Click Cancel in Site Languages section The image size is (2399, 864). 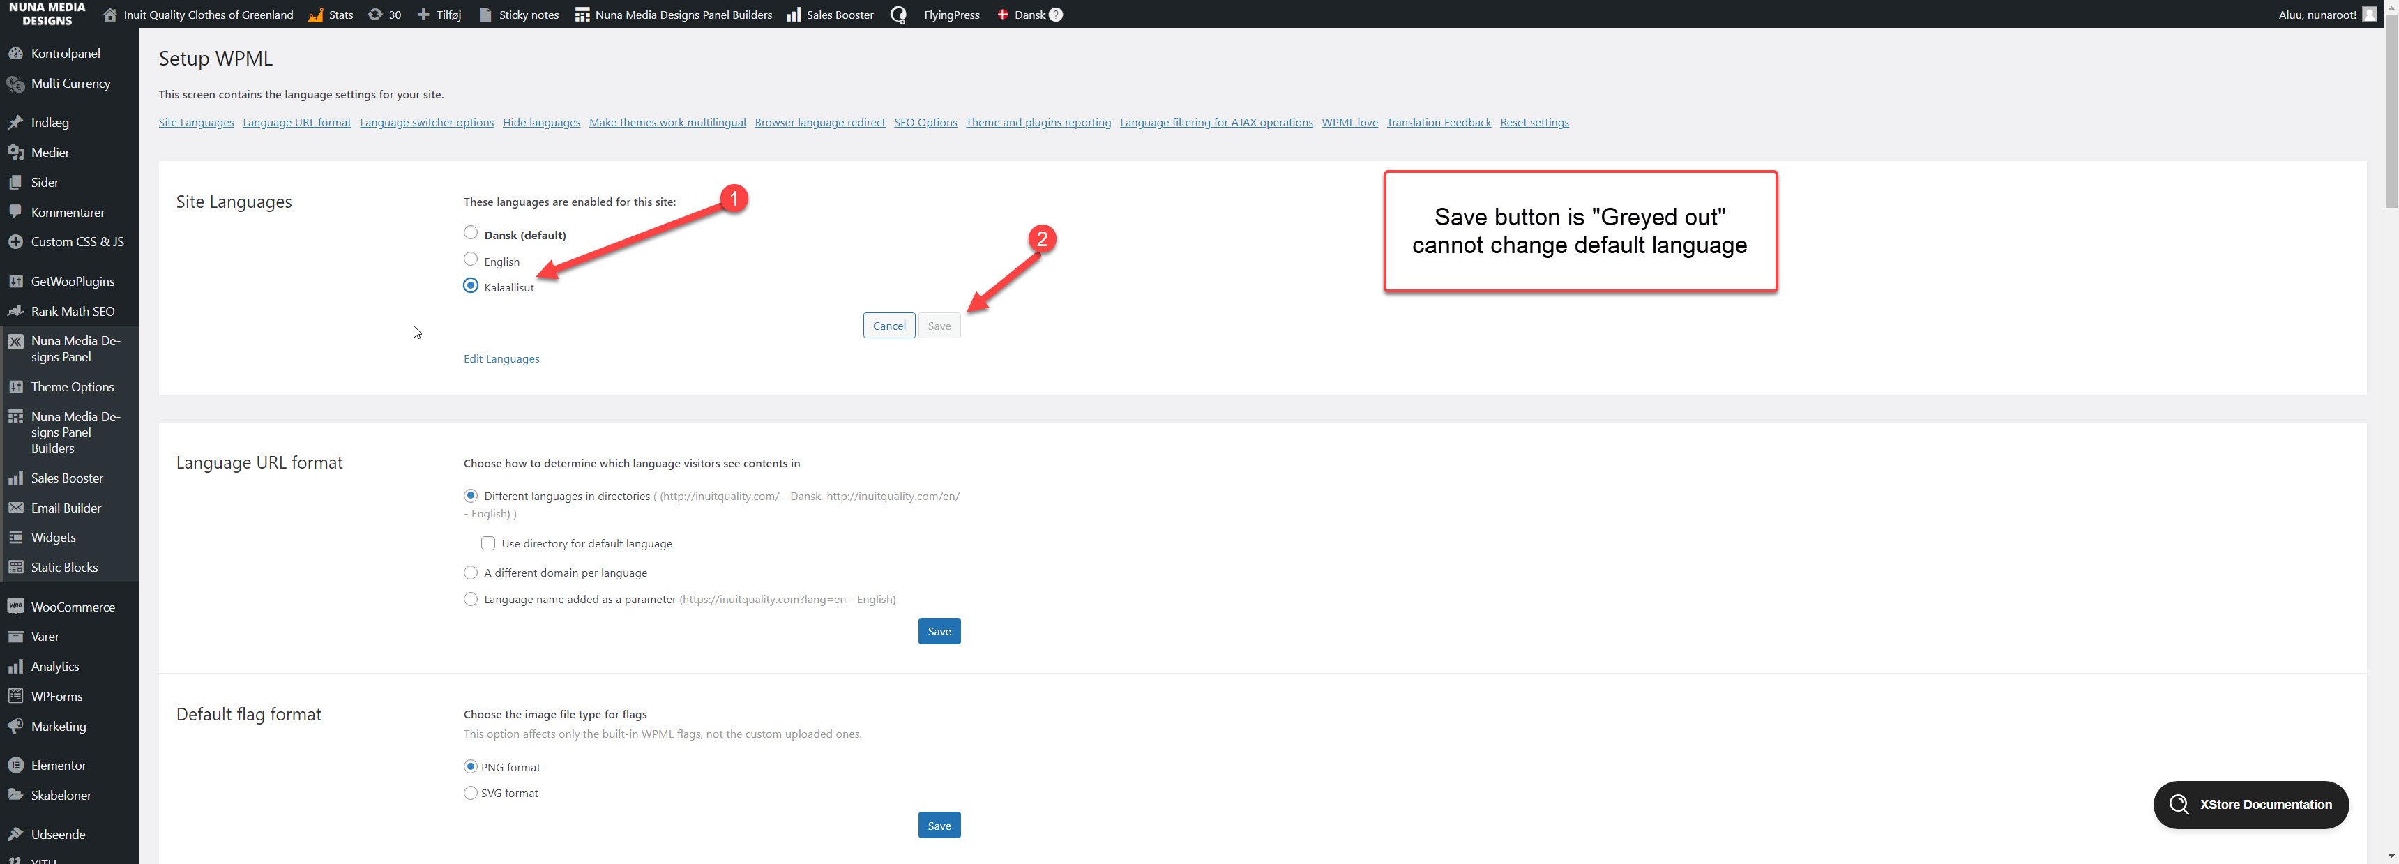(x=888, y=325)
